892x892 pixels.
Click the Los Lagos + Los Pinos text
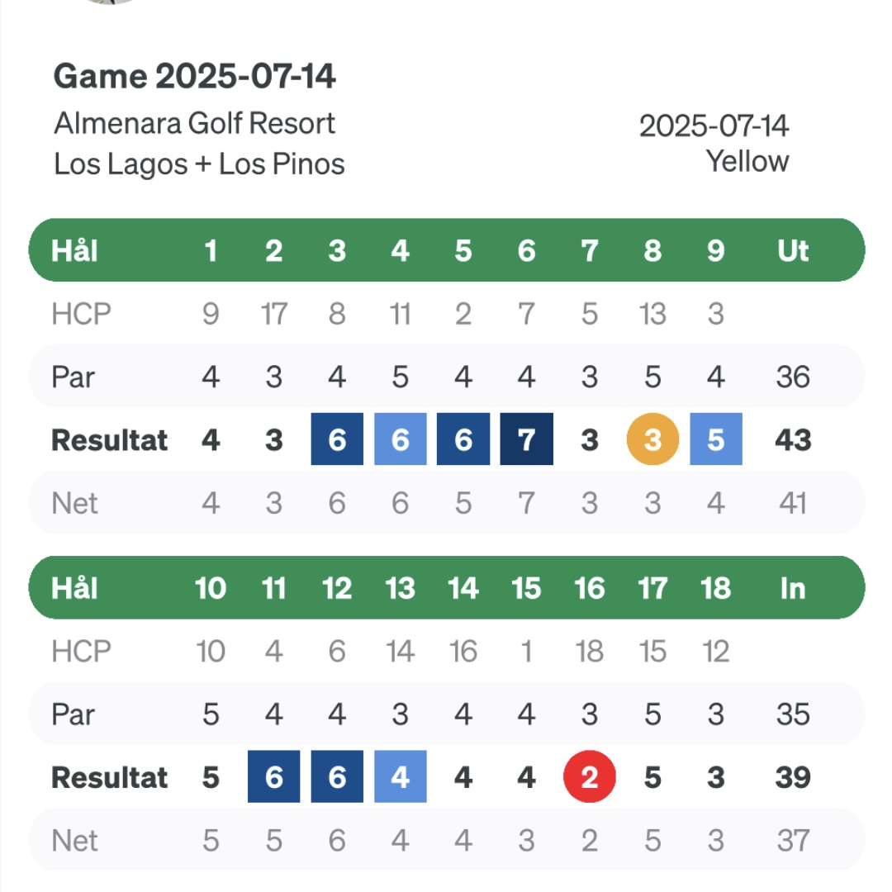point(199,164)
